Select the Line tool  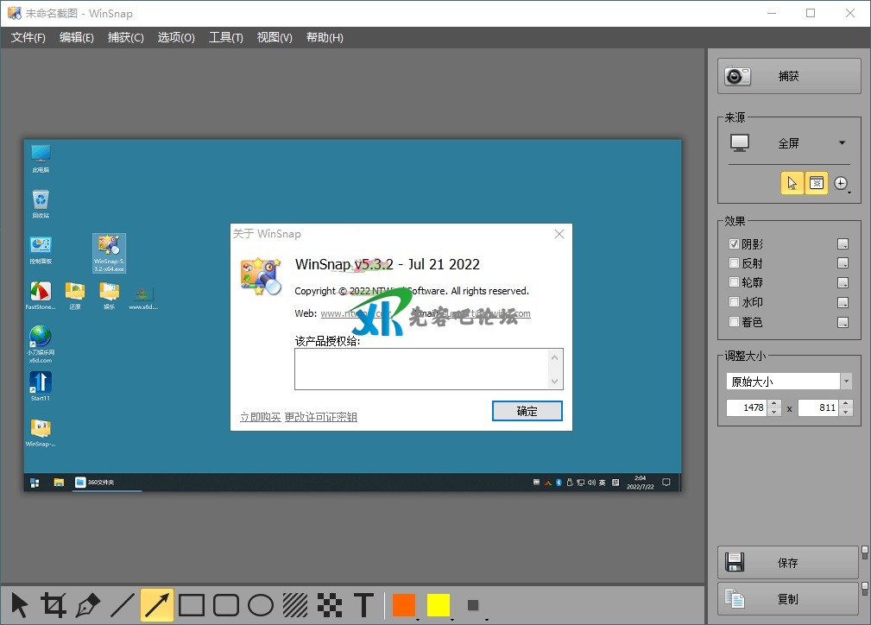point(123,605)
